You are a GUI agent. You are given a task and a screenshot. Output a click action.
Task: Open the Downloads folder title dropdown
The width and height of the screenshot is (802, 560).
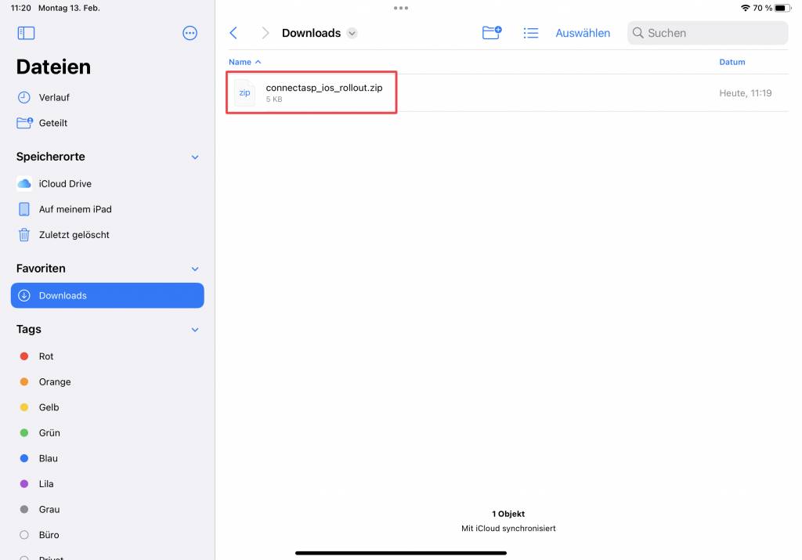pos(352,33)
